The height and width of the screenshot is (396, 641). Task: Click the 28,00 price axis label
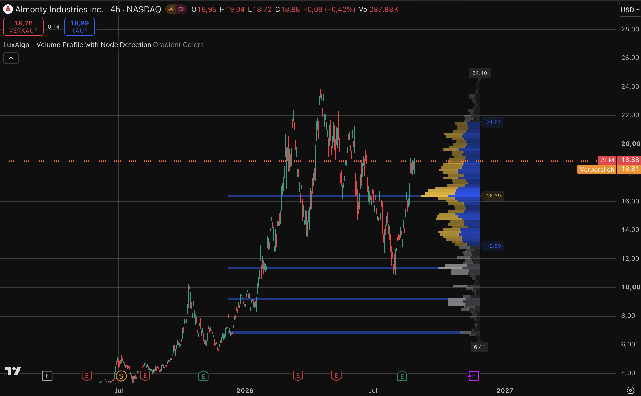tap(630, 29)
